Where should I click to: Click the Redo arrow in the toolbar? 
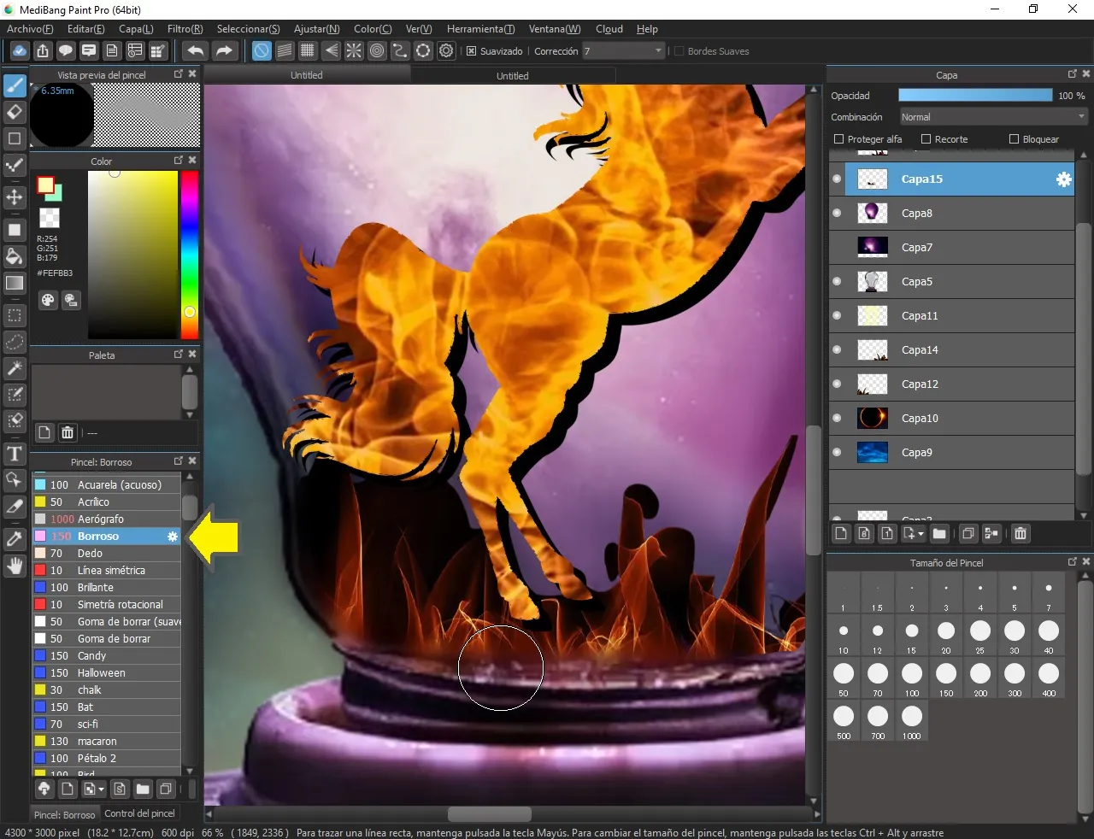tap(224, 51)
